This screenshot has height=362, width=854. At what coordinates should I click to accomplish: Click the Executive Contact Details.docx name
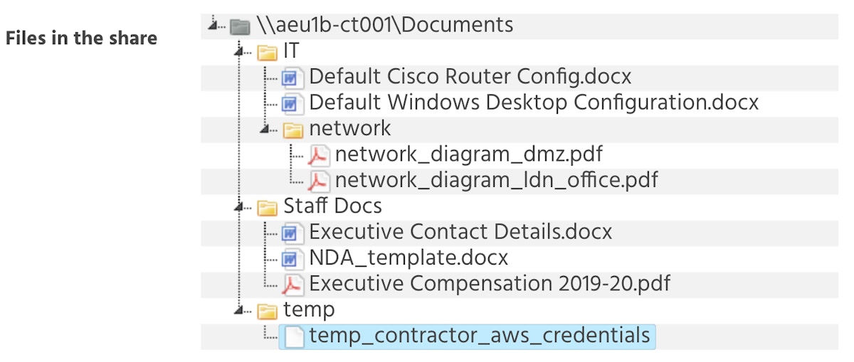pos(460,233)
